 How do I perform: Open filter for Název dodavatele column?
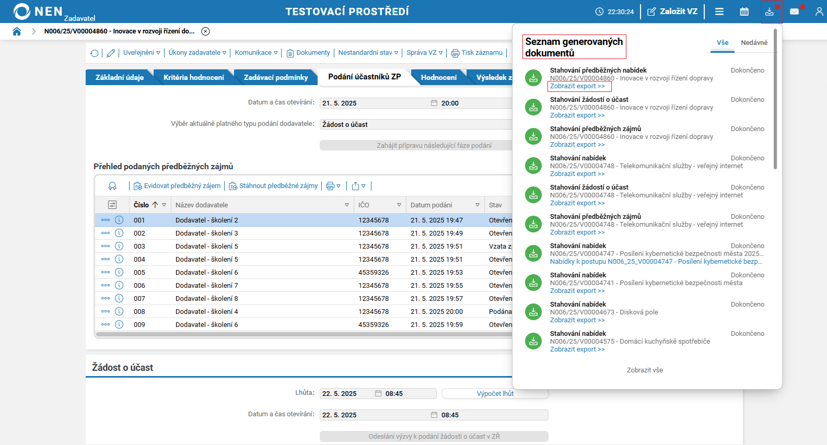[347, 205]
